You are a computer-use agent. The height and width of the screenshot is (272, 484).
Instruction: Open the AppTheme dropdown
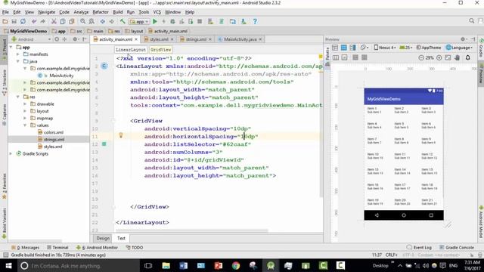(x=429, y=48)
